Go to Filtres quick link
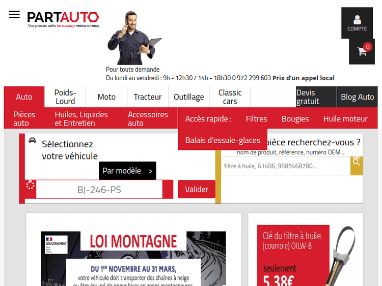The height and width of the screenshot is (286, 382). tap(256, 118)
